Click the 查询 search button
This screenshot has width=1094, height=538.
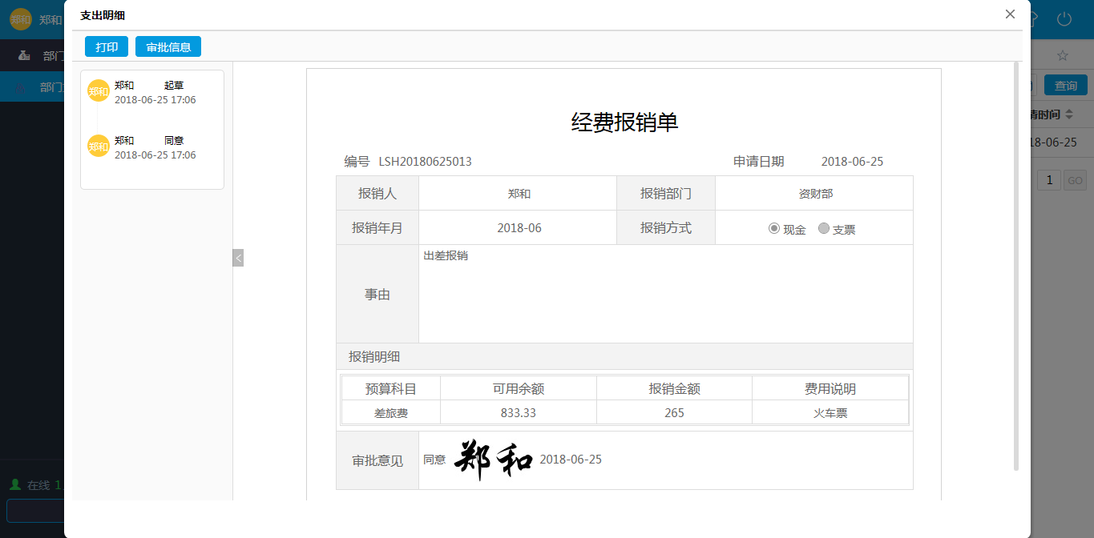[1065, 84]
